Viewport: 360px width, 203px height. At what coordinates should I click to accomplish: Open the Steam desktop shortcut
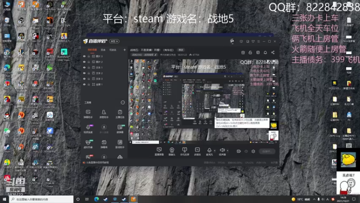[7, 149]
